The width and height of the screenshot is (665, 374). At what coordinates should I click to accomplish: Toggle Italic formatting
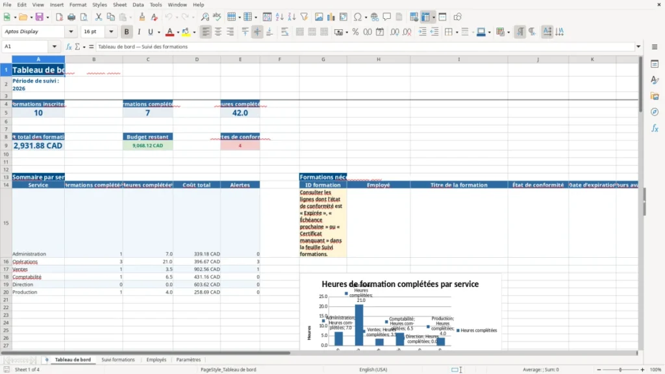139,32
